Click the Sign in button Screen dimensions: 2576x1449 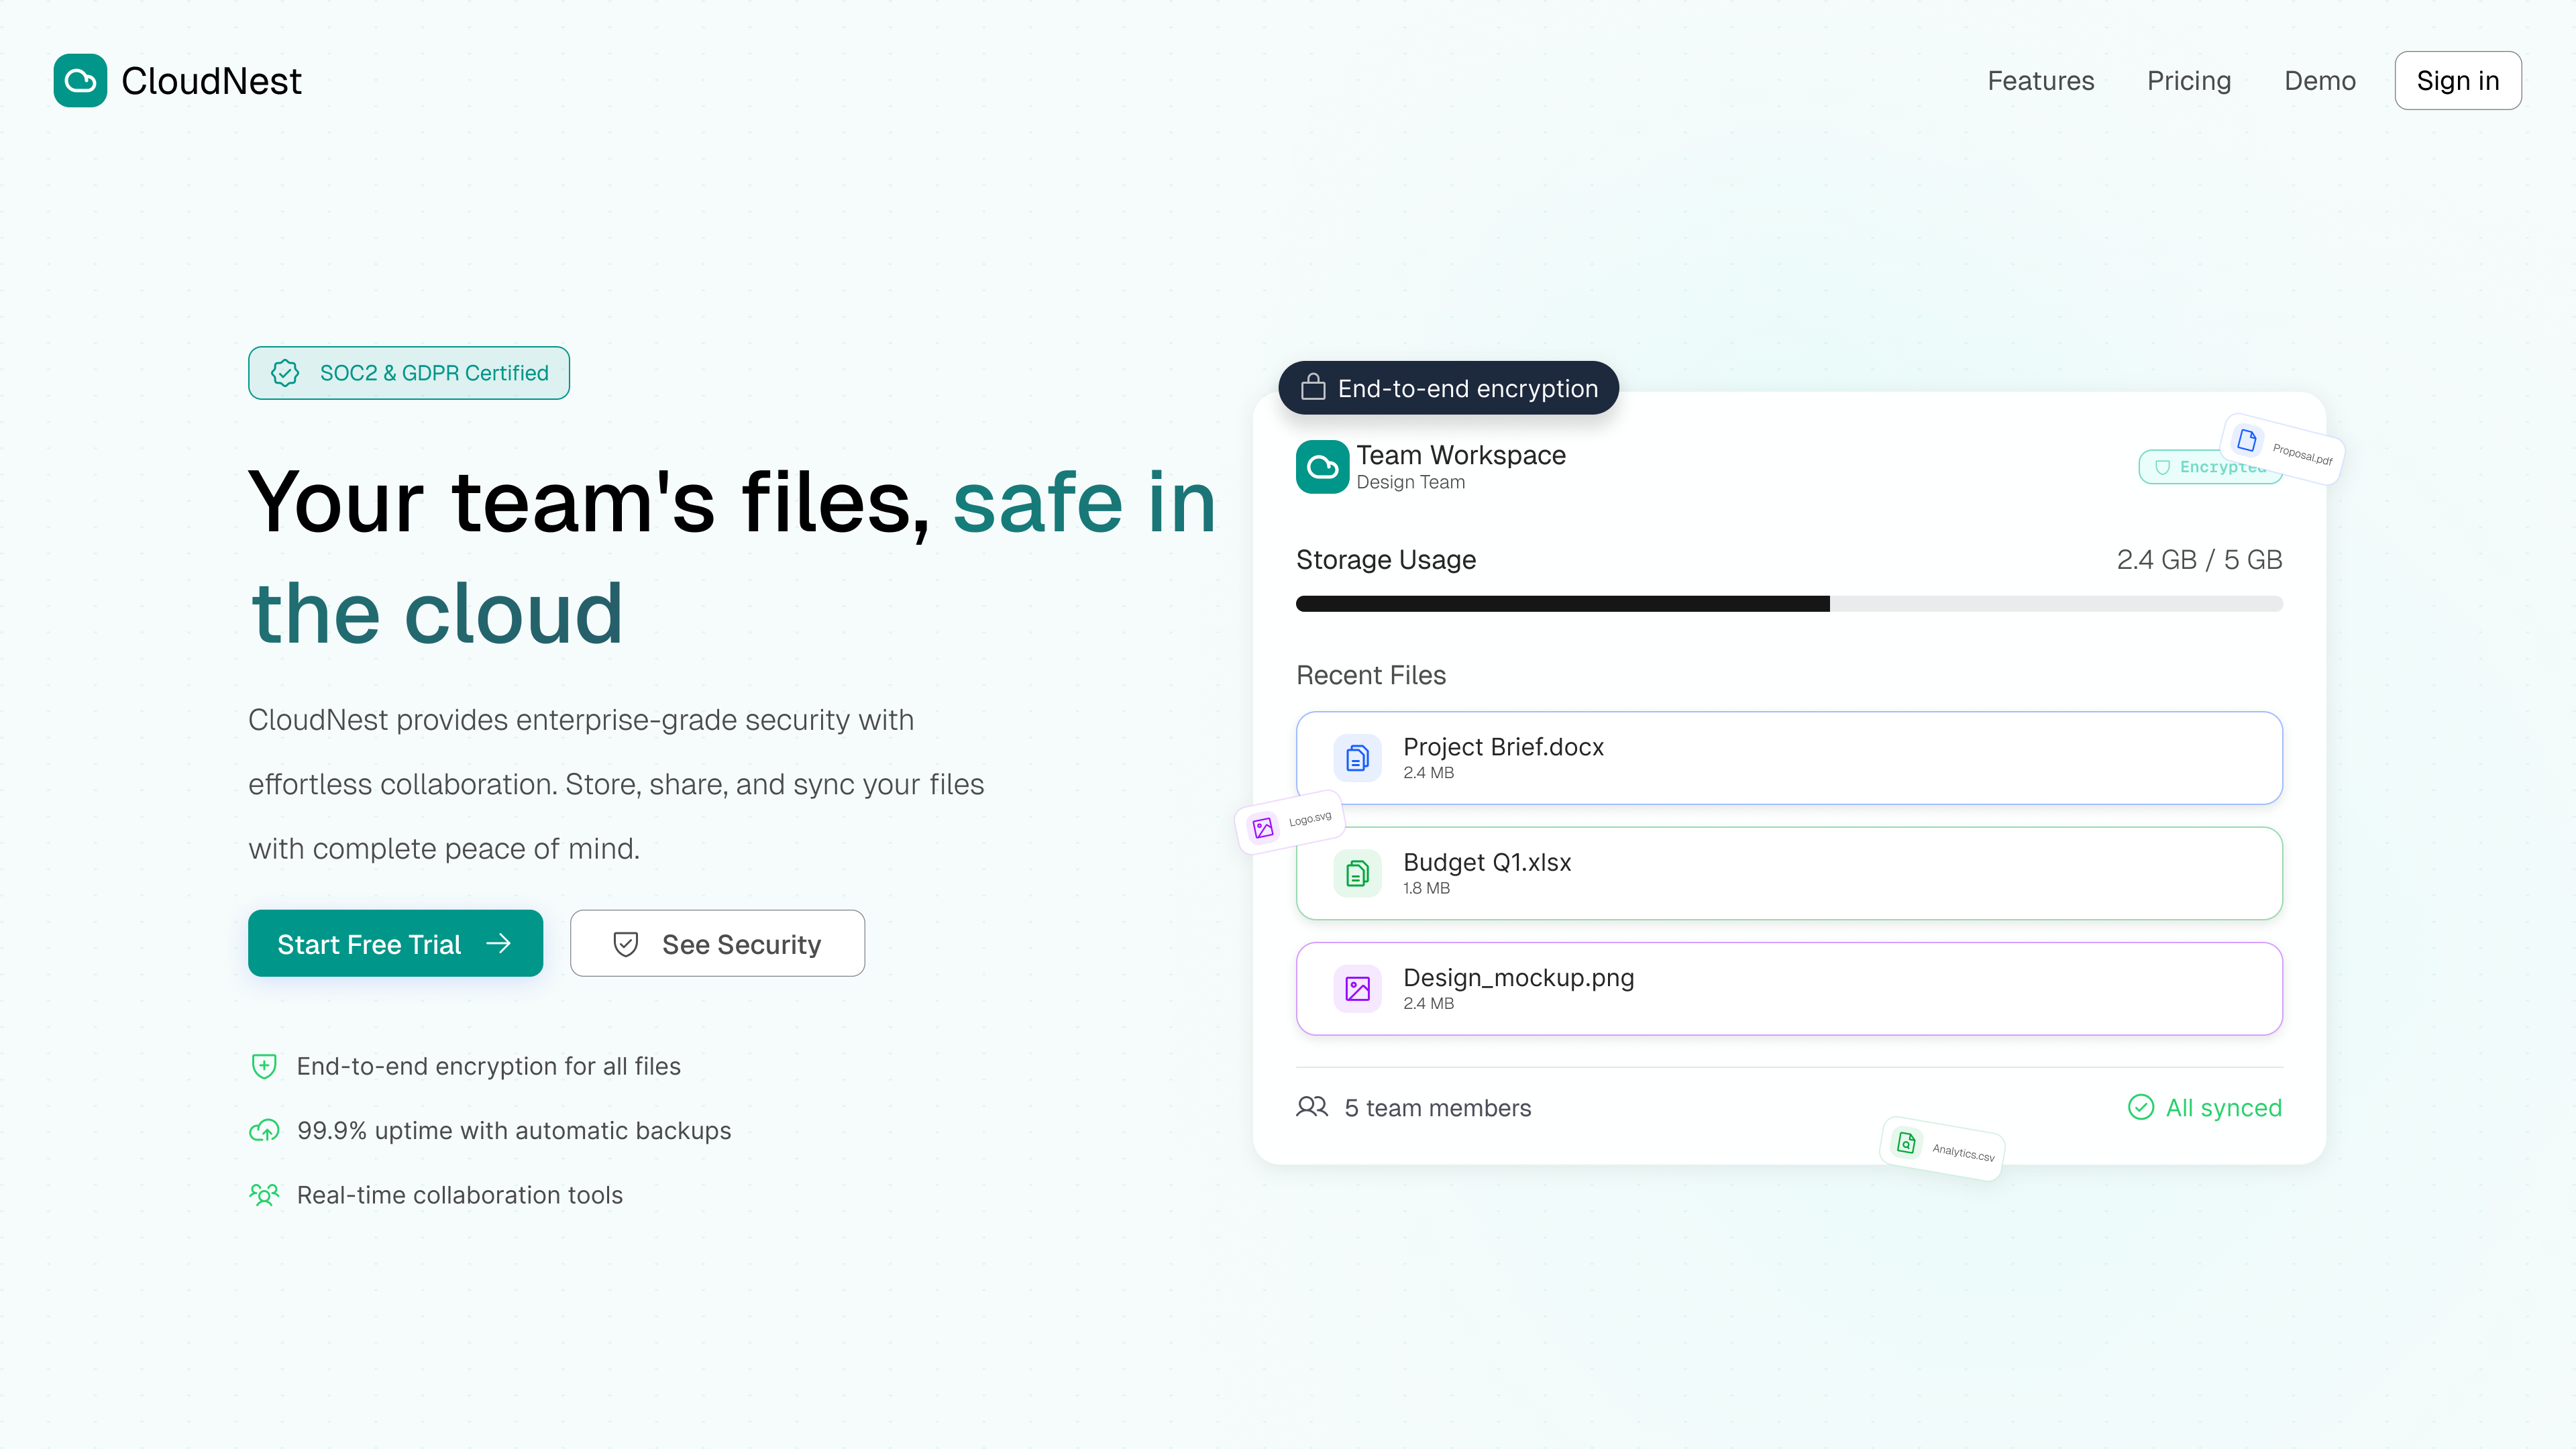pos(2458,80)
